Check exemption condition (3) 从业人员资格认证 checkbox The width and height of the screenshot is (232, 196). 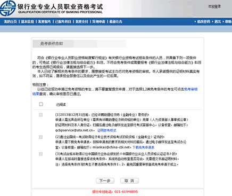[41, 154]
